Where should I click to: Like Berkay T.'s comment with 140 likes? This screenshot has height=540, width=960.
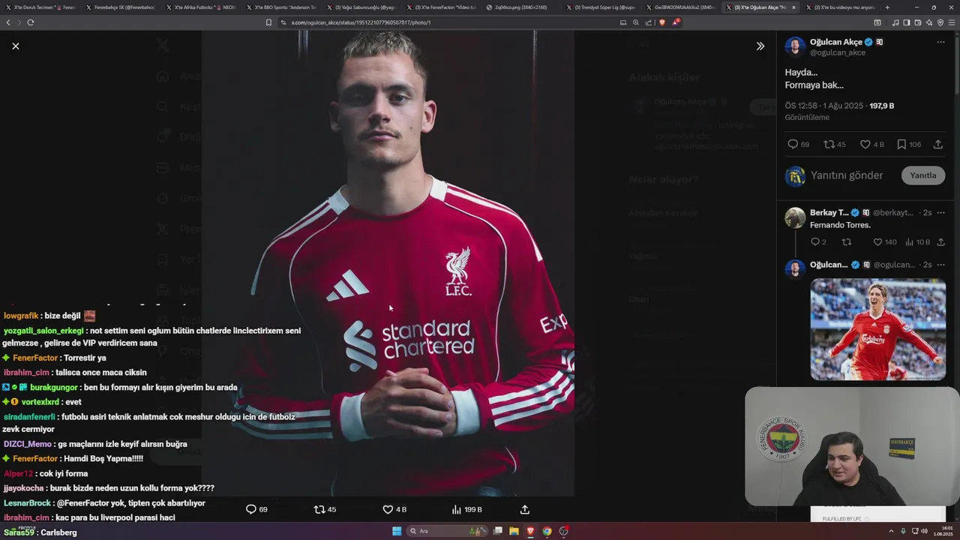point(877,241)
